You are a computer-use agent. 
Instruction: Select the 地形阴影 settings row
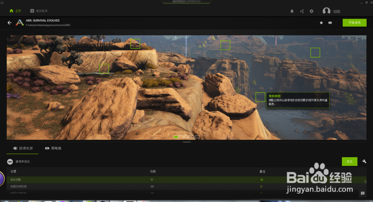point(186,180)
